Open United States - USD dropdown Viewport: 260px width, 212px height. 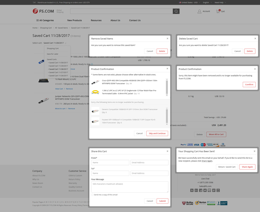pos(190,2)
